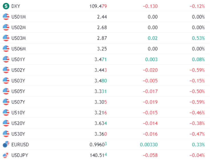Click the US flag icon beside US10Y
210x160 pixels.
[6, 113]
